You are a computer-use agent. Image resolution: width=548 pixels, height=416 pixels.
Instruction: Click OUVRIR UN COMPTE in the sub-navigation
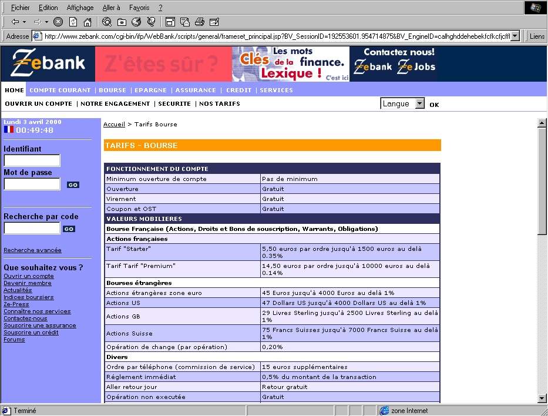pos(38,104)
